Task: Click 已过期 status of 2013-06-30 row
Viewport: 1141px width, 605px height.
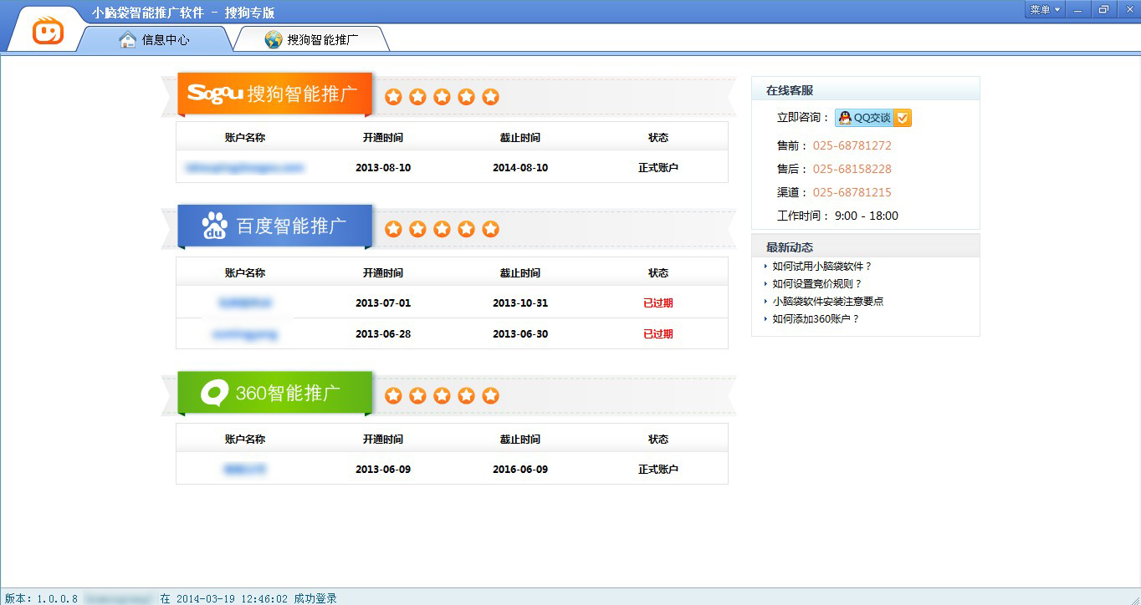Action: tap(658, 334)
